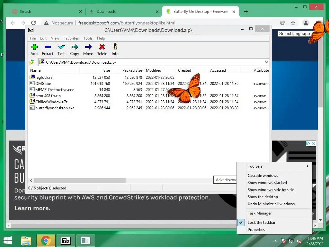Reload the Chrome page
Viewport: 329px width, 247px height.
33,23
